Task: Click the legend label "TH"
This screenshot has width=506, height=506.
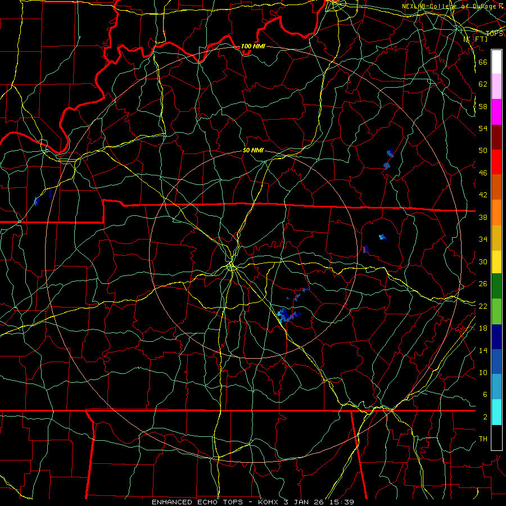Action: pyautogui.click(x=483, y=439)
